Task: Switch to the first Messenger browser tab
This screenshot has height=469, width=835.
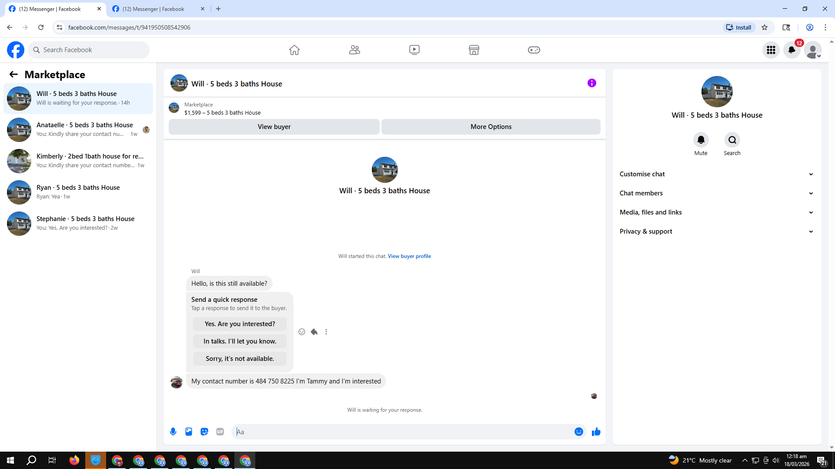Action: point(55,9)
